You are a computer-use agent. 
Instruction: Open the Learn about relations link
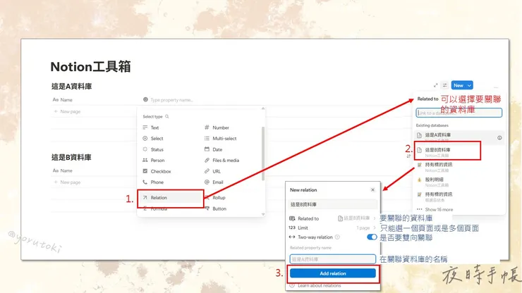[x=320, y=286]
